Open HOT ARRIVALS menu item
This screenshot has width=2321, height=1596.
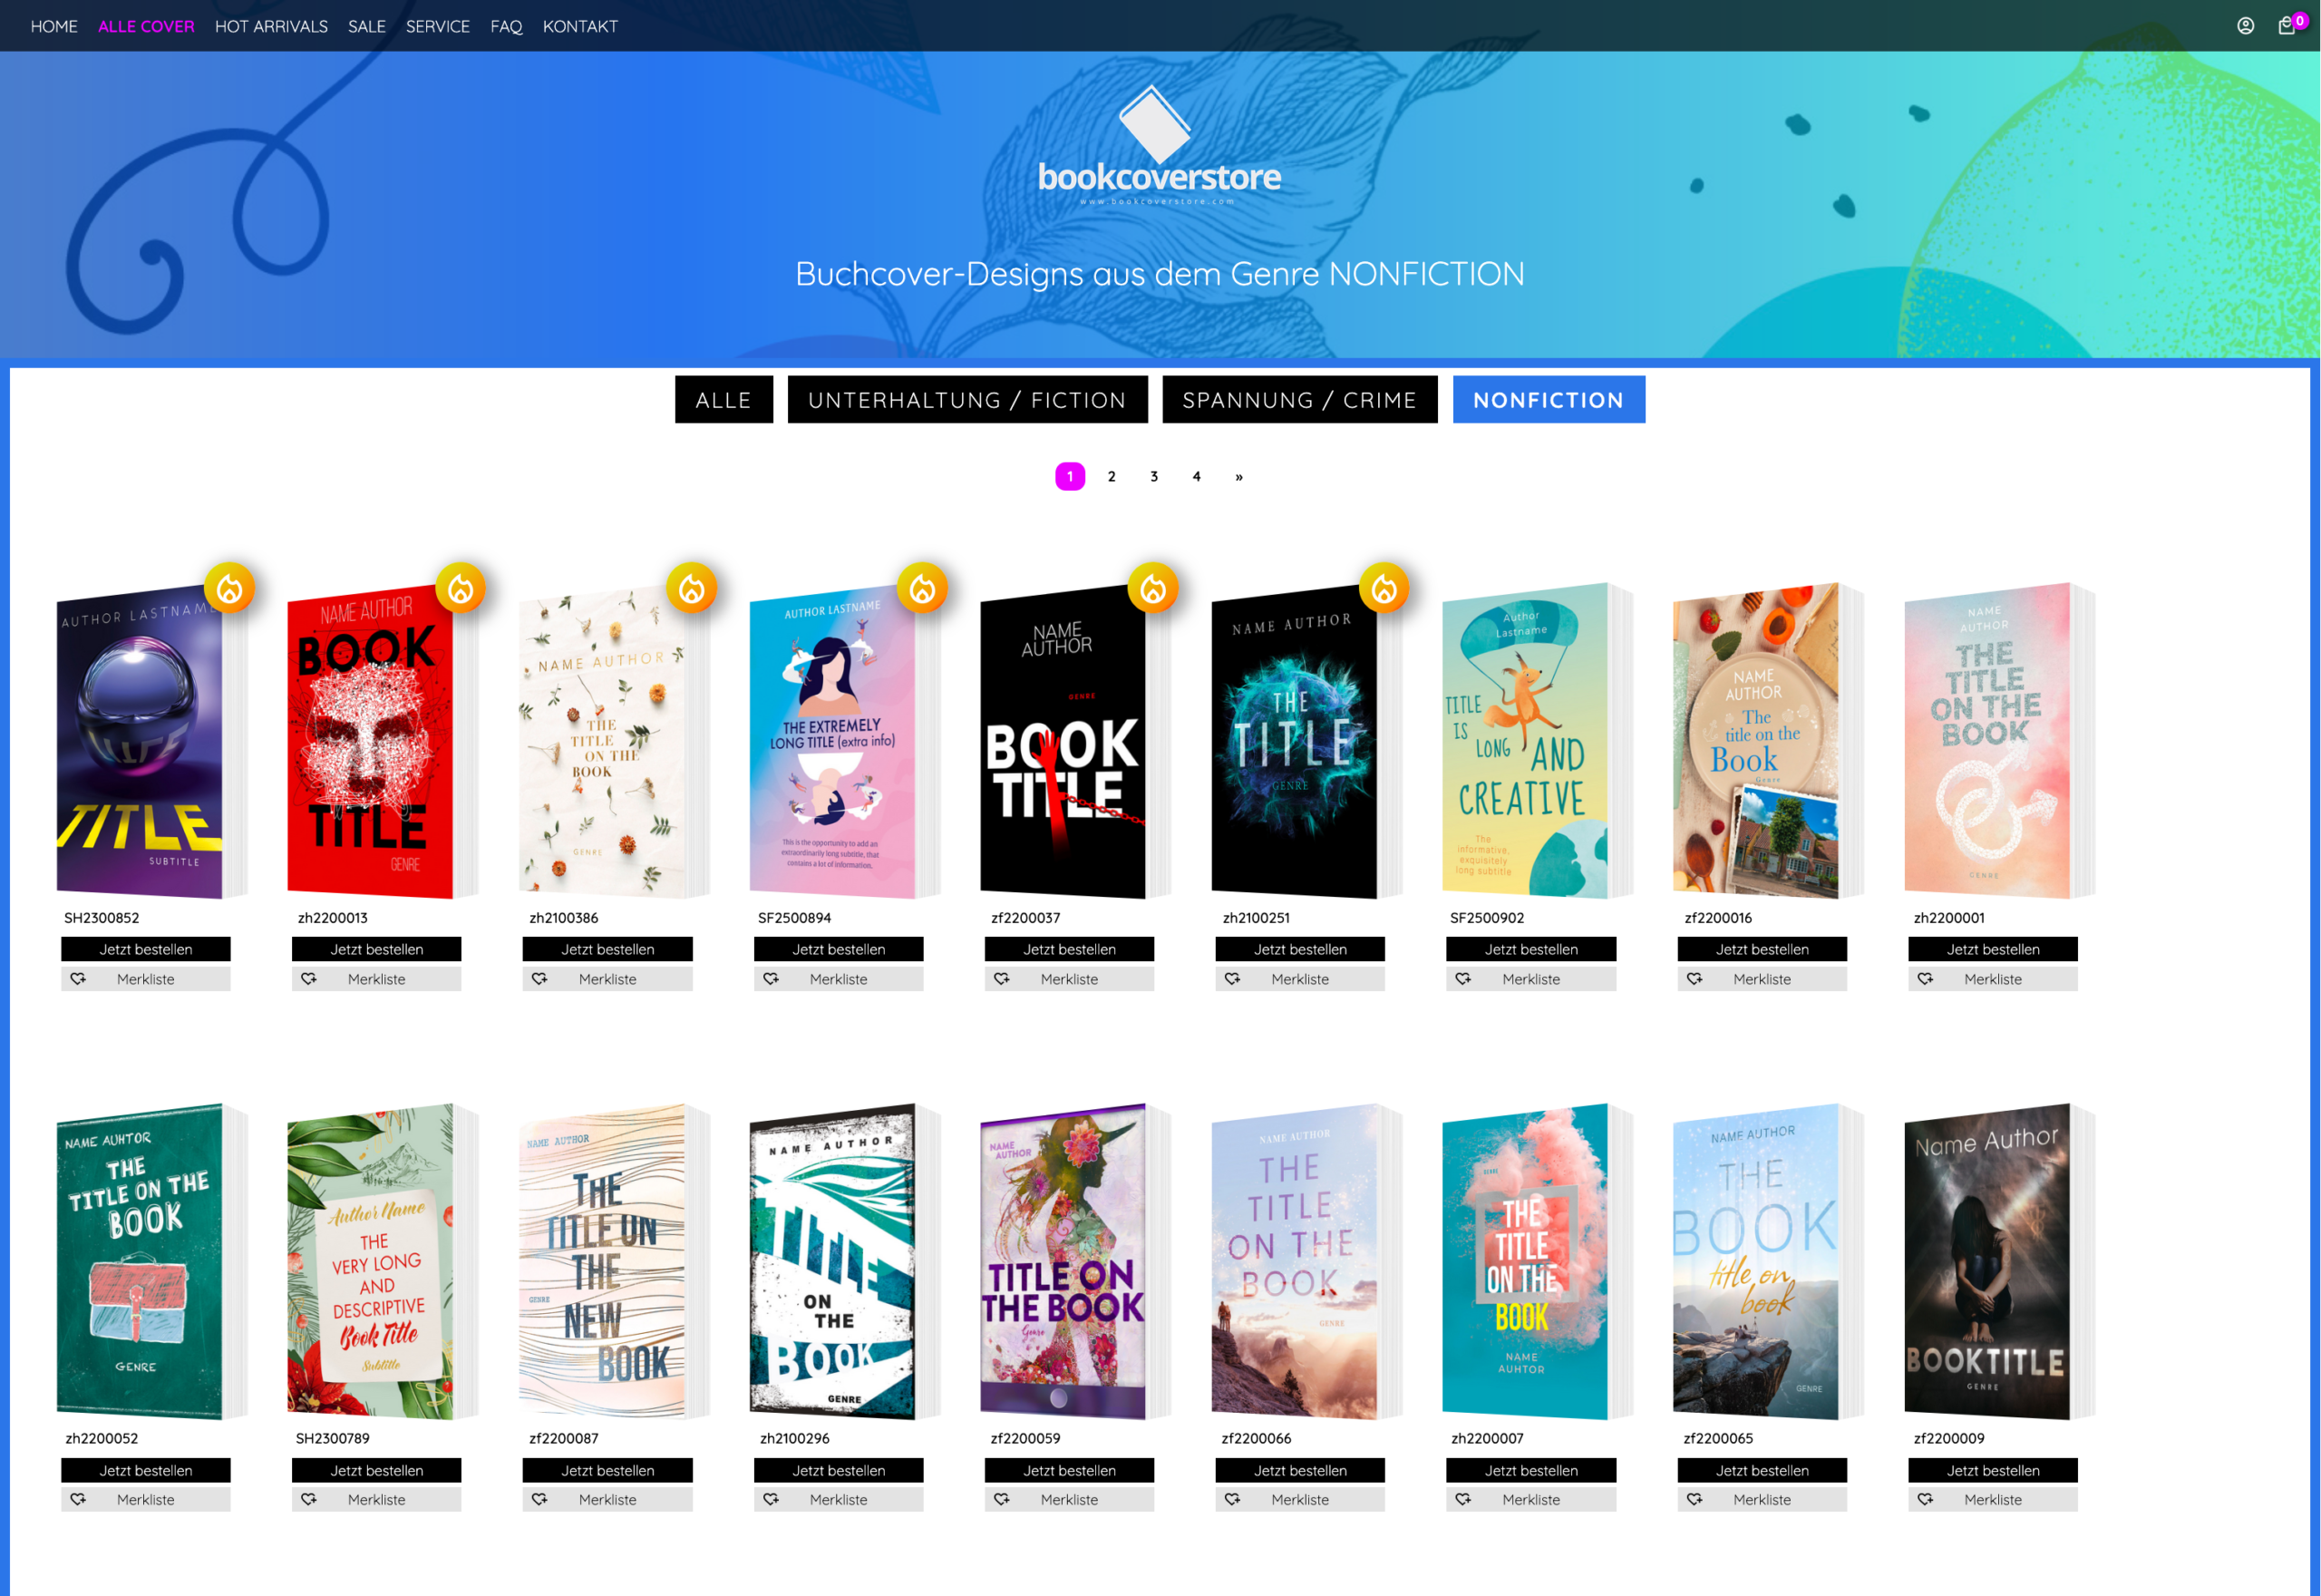pyautogui.click(x=271, y=26)
